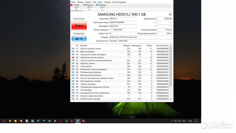The width and height of the screenshot is (236, 133).
Task: Select row Частота ошибок чтения
Action: (x=121, y=49)
